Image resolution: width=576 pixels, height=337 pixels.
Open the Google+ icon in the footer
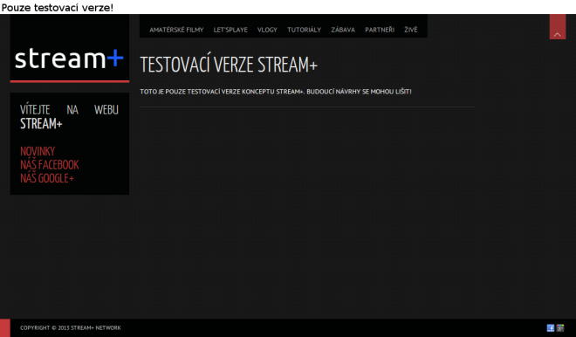click(x=560, y=327)
